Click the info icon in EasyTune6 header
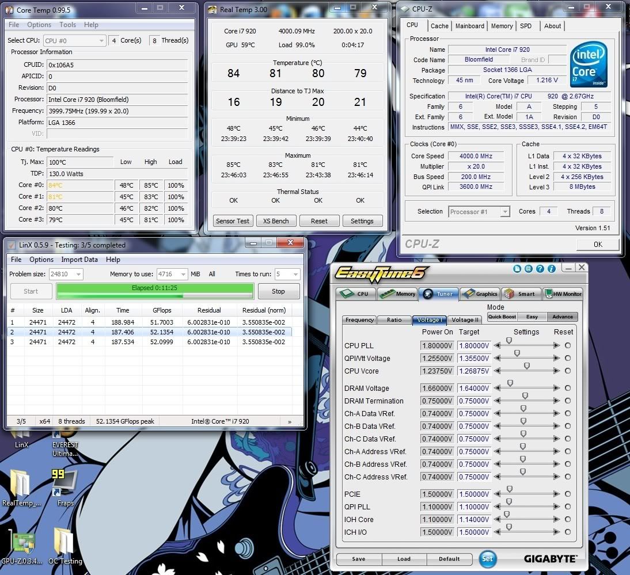Screen dimensions: 630x575 [x=551, y=269]
